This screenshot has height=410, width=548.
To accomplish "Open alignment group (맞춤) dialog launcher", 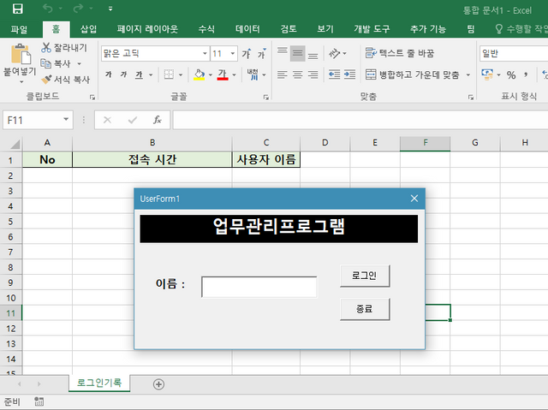I will point(471,97).
